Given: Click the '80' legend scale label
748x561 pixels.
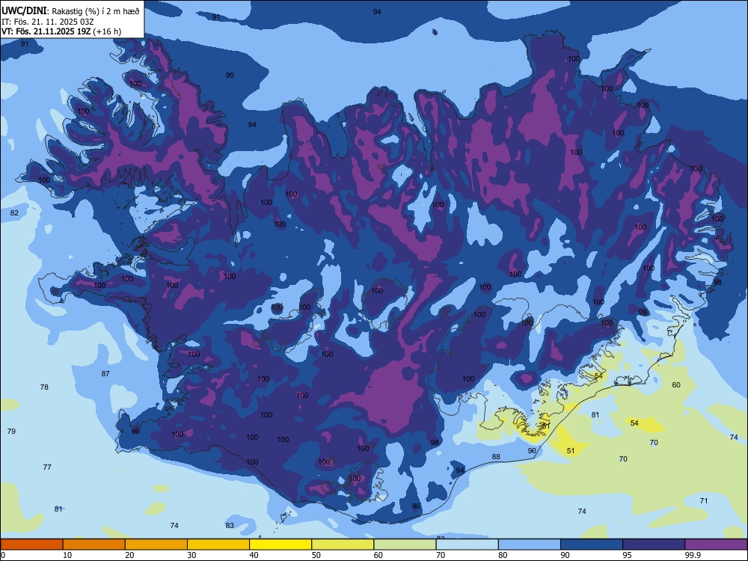Looking at the screenshot, I should pos(503,555).
